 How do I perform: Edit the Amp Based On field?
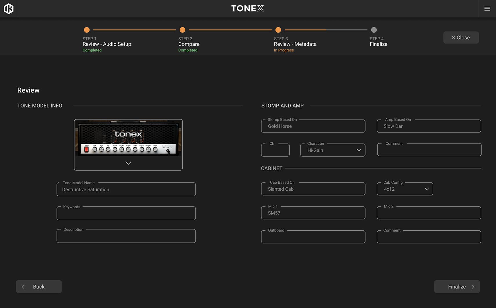(429, 126)
